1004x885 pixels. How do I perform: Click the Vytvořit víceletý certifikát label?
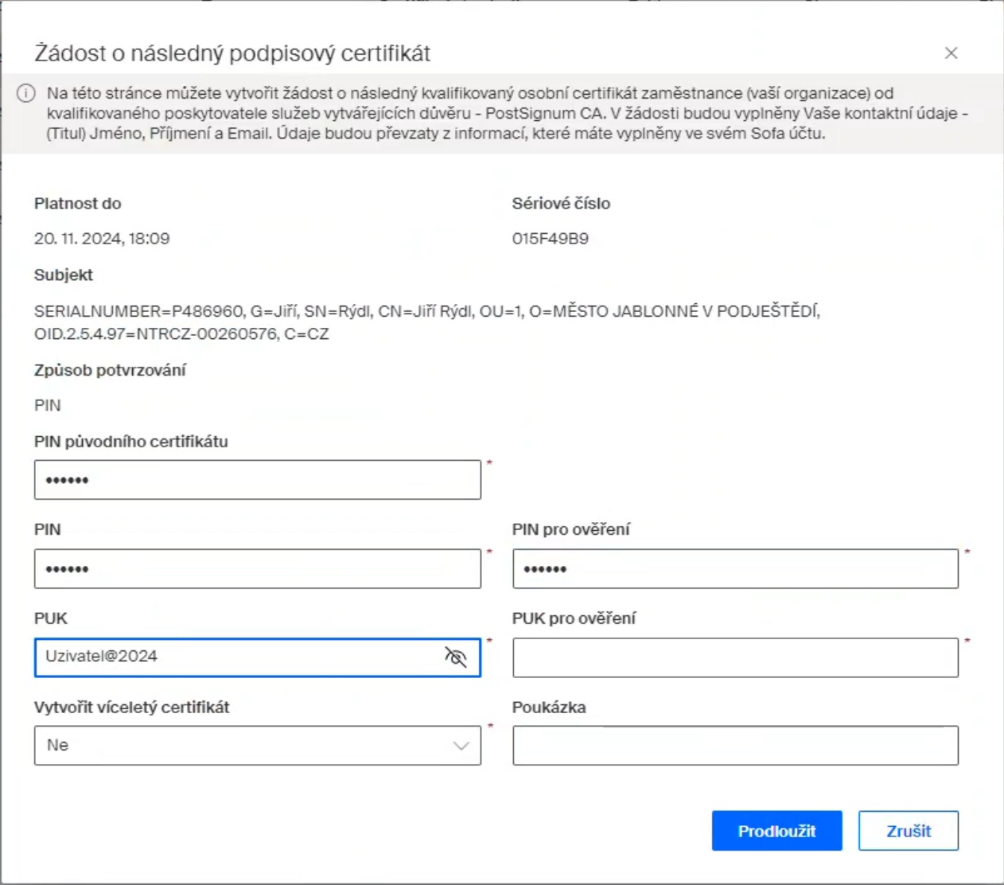tap(132, 708)
